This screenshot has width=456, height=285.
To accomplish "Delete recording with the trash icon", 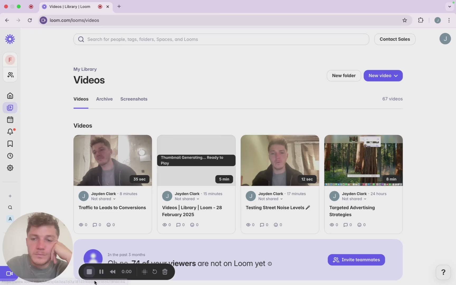I will point(165,272).
